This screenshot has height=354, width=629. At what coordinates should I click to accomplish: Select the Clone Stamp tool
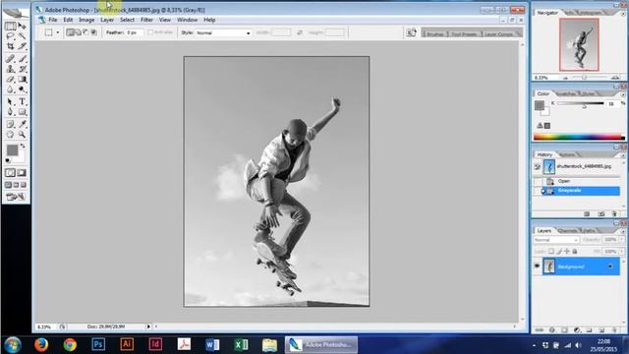pyautogui.click(x=10, y=69)
